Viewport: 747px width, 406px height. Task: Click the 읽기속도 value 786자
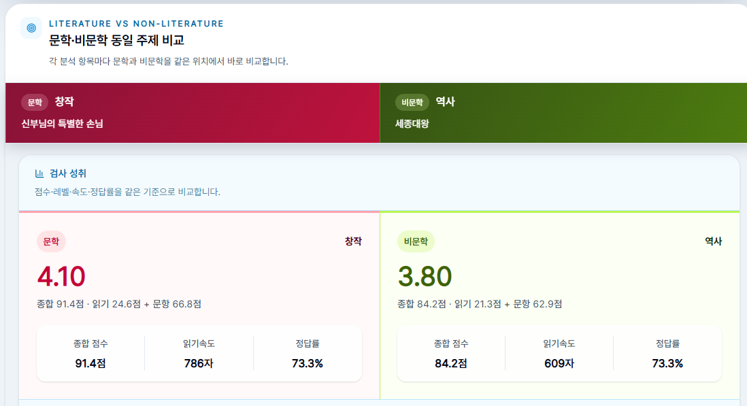(x=199, y=364)
